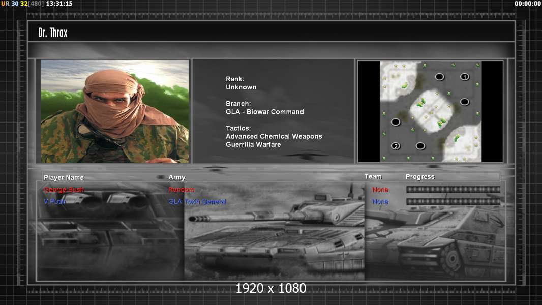Click the Progress column header
The image size is (542, 305).
click(x=420, y=177)
